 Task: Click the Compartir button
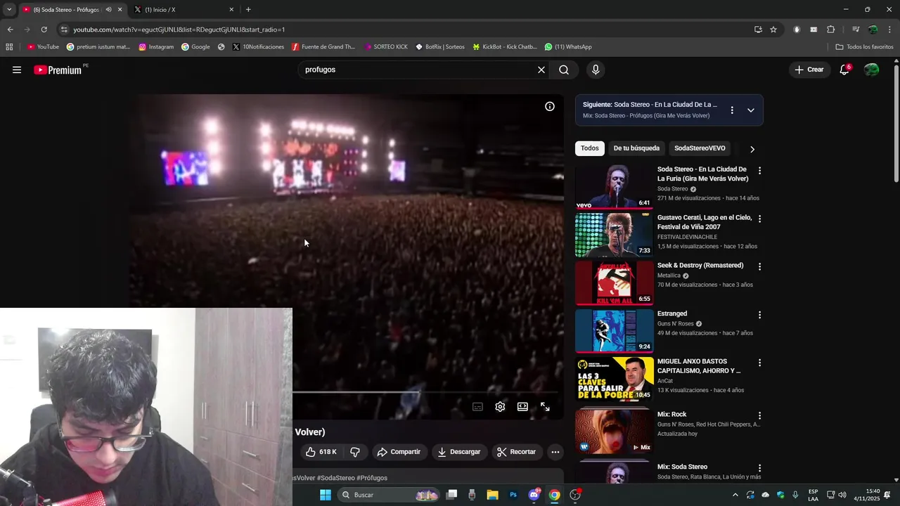pyautogui.click(x=399, y=452)
